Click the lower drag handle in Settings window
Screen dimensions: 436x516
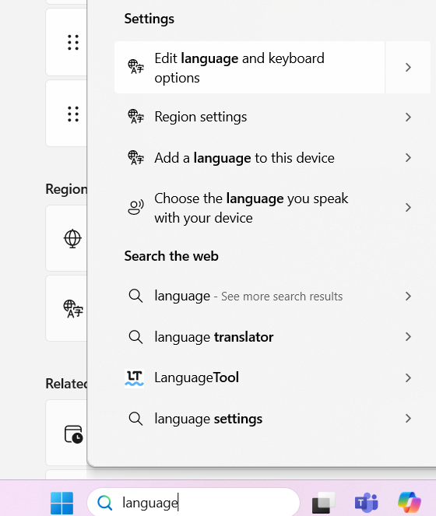tap(73, 114)
